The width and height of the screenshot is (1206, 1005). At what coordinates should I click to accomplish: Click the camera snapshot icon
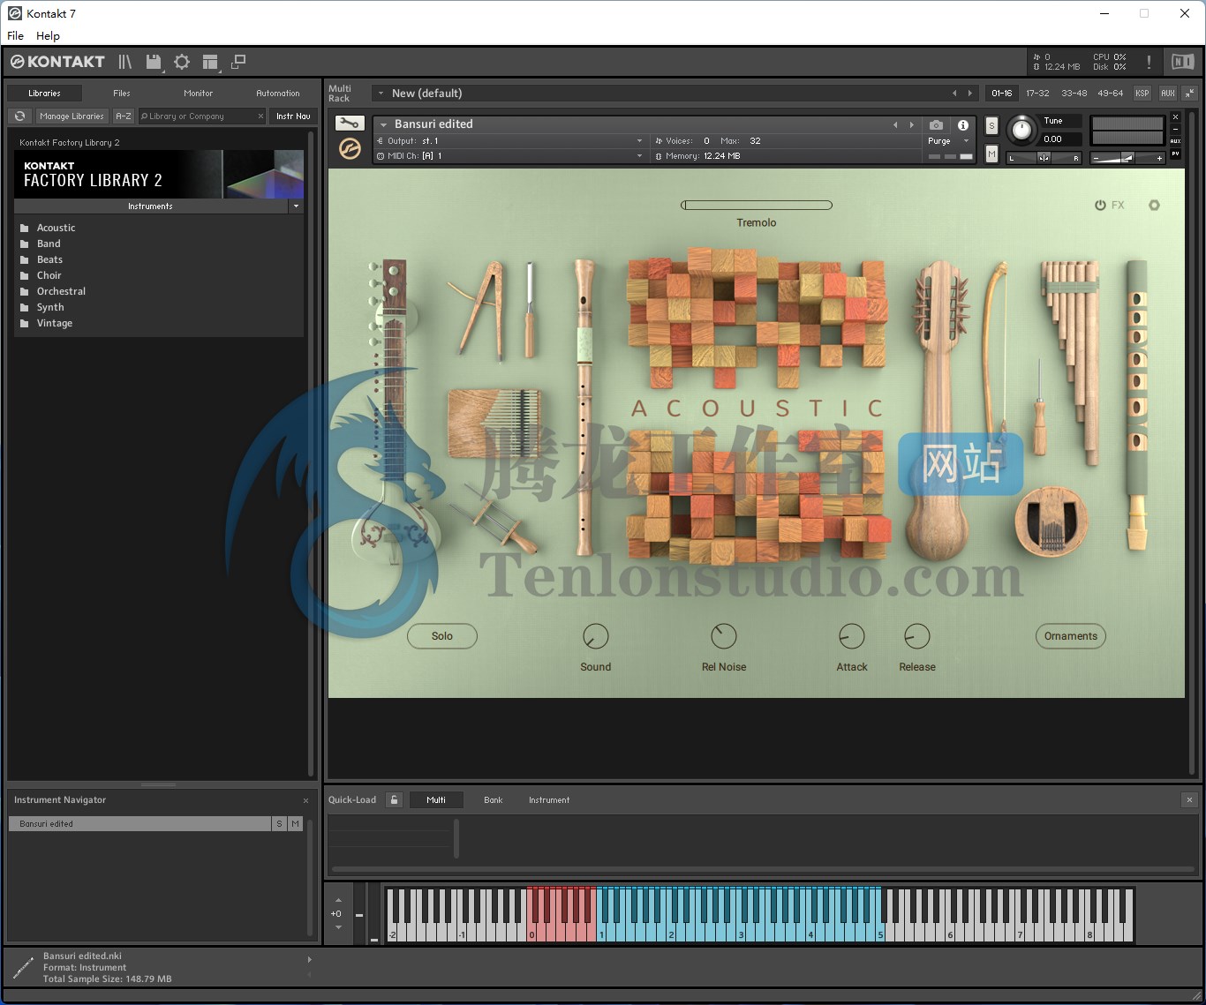pos(937,125)
